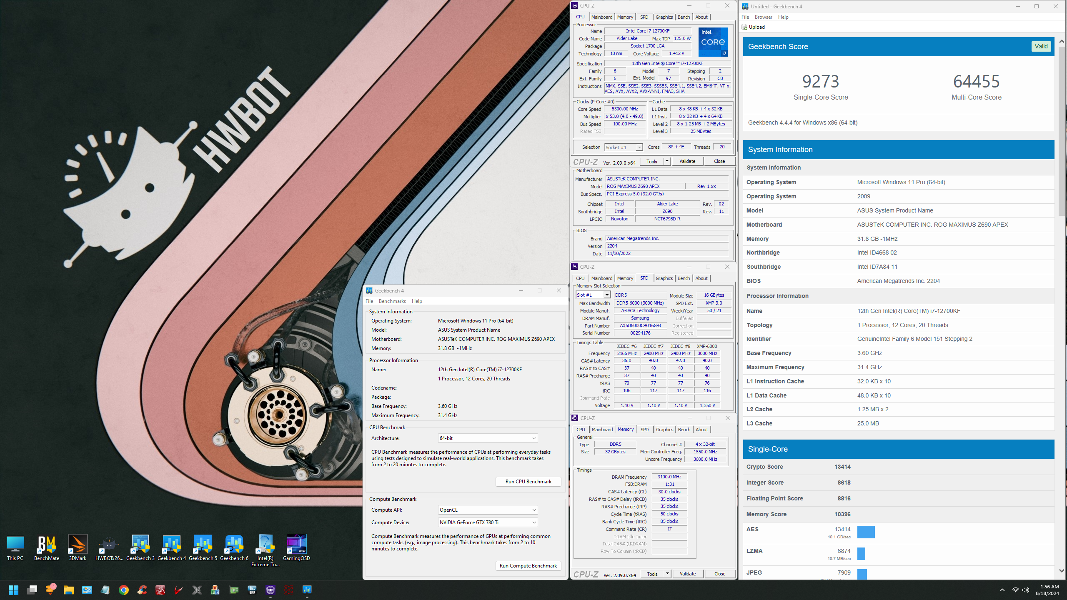Click Validate in the top CPU-Z window
This screenshot has width=1067, height=600.
point(687,161)
